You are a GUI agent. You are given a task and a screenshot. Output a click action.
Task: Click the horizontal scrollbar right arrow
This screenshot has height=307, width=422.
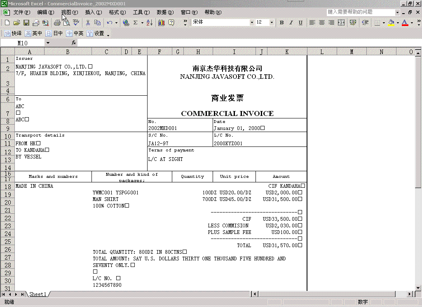tap(410, 294)
